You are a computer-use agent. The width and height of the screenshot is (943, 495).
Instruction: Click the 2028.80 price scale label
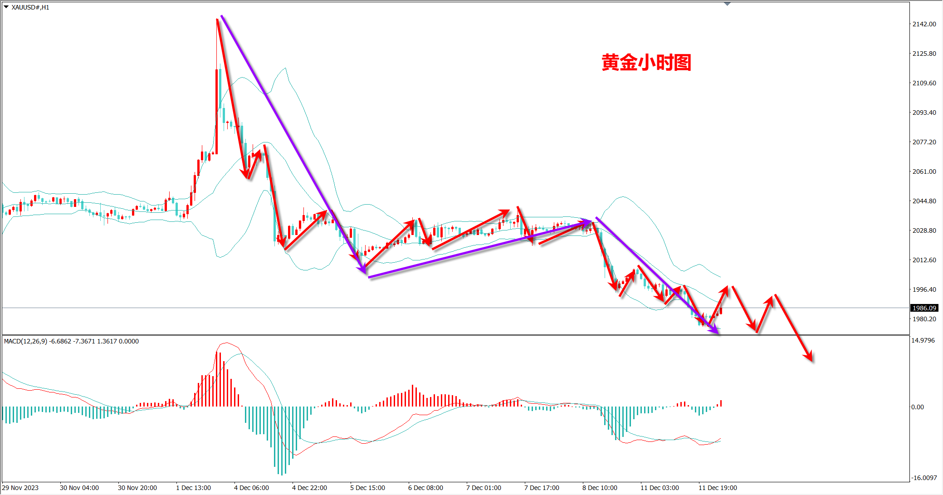pyautogui.click(x=924, y=230)
